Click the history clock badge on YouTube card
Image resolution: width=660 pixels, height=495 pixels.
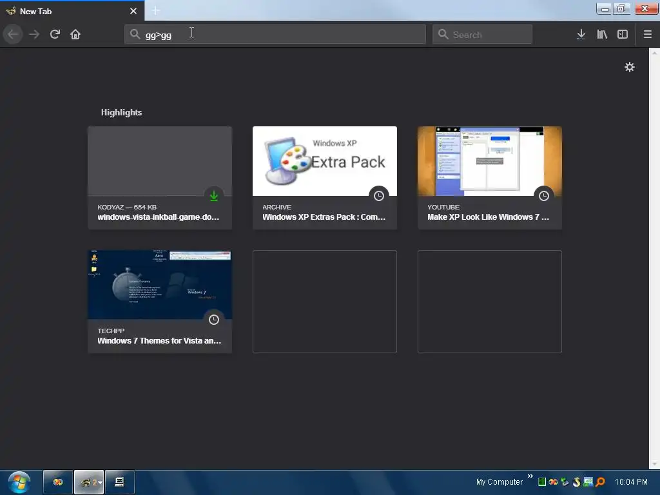[x=544, y=196]
